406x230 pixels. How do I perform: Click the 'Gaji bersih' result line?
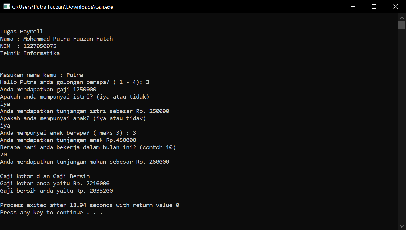57,191
